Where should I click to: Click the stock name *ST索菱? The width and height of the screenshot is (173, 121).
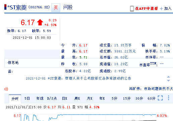[x=17, y=8]
